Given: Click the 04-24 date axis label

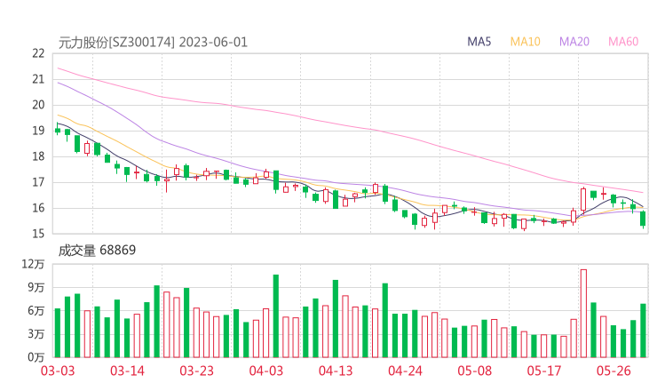Looking at the screenshot, I should point(405,371).
